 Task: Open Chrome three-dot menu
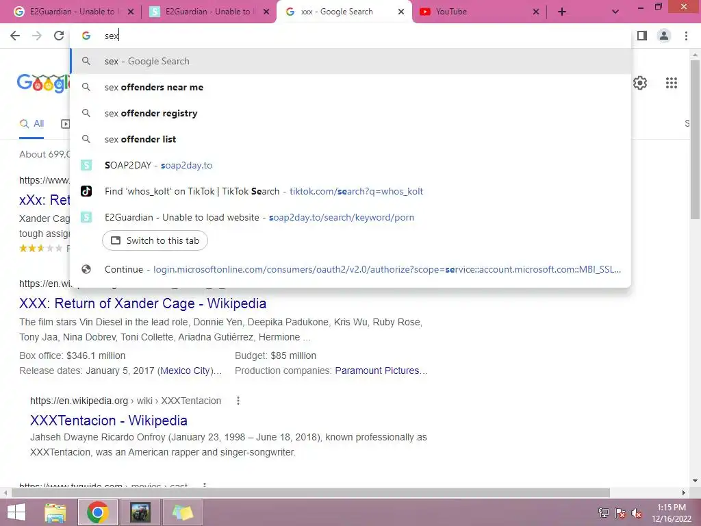(x=686, y=36)
